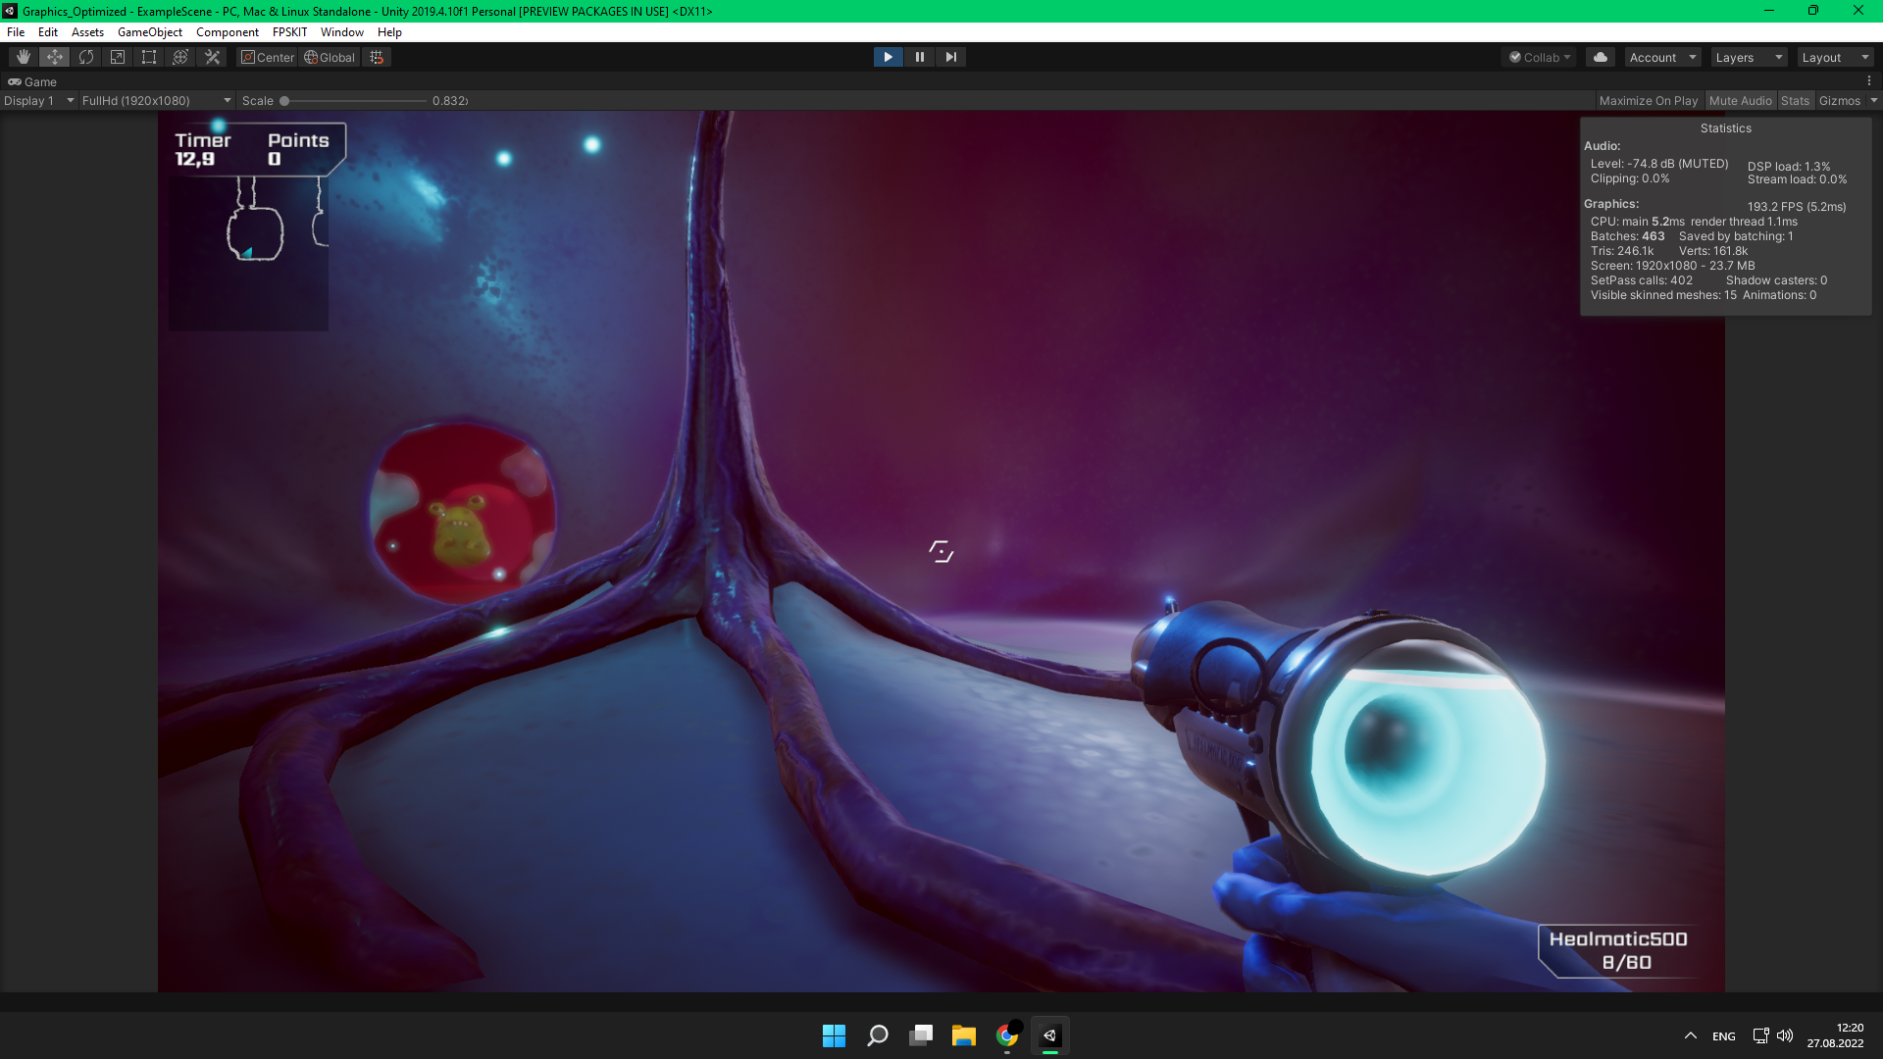The width and height of the screenshot is (1883, 1059).
Task: Toggle Gizmos in Game view
Action: pyautogui.click(x=1840, y=100)
